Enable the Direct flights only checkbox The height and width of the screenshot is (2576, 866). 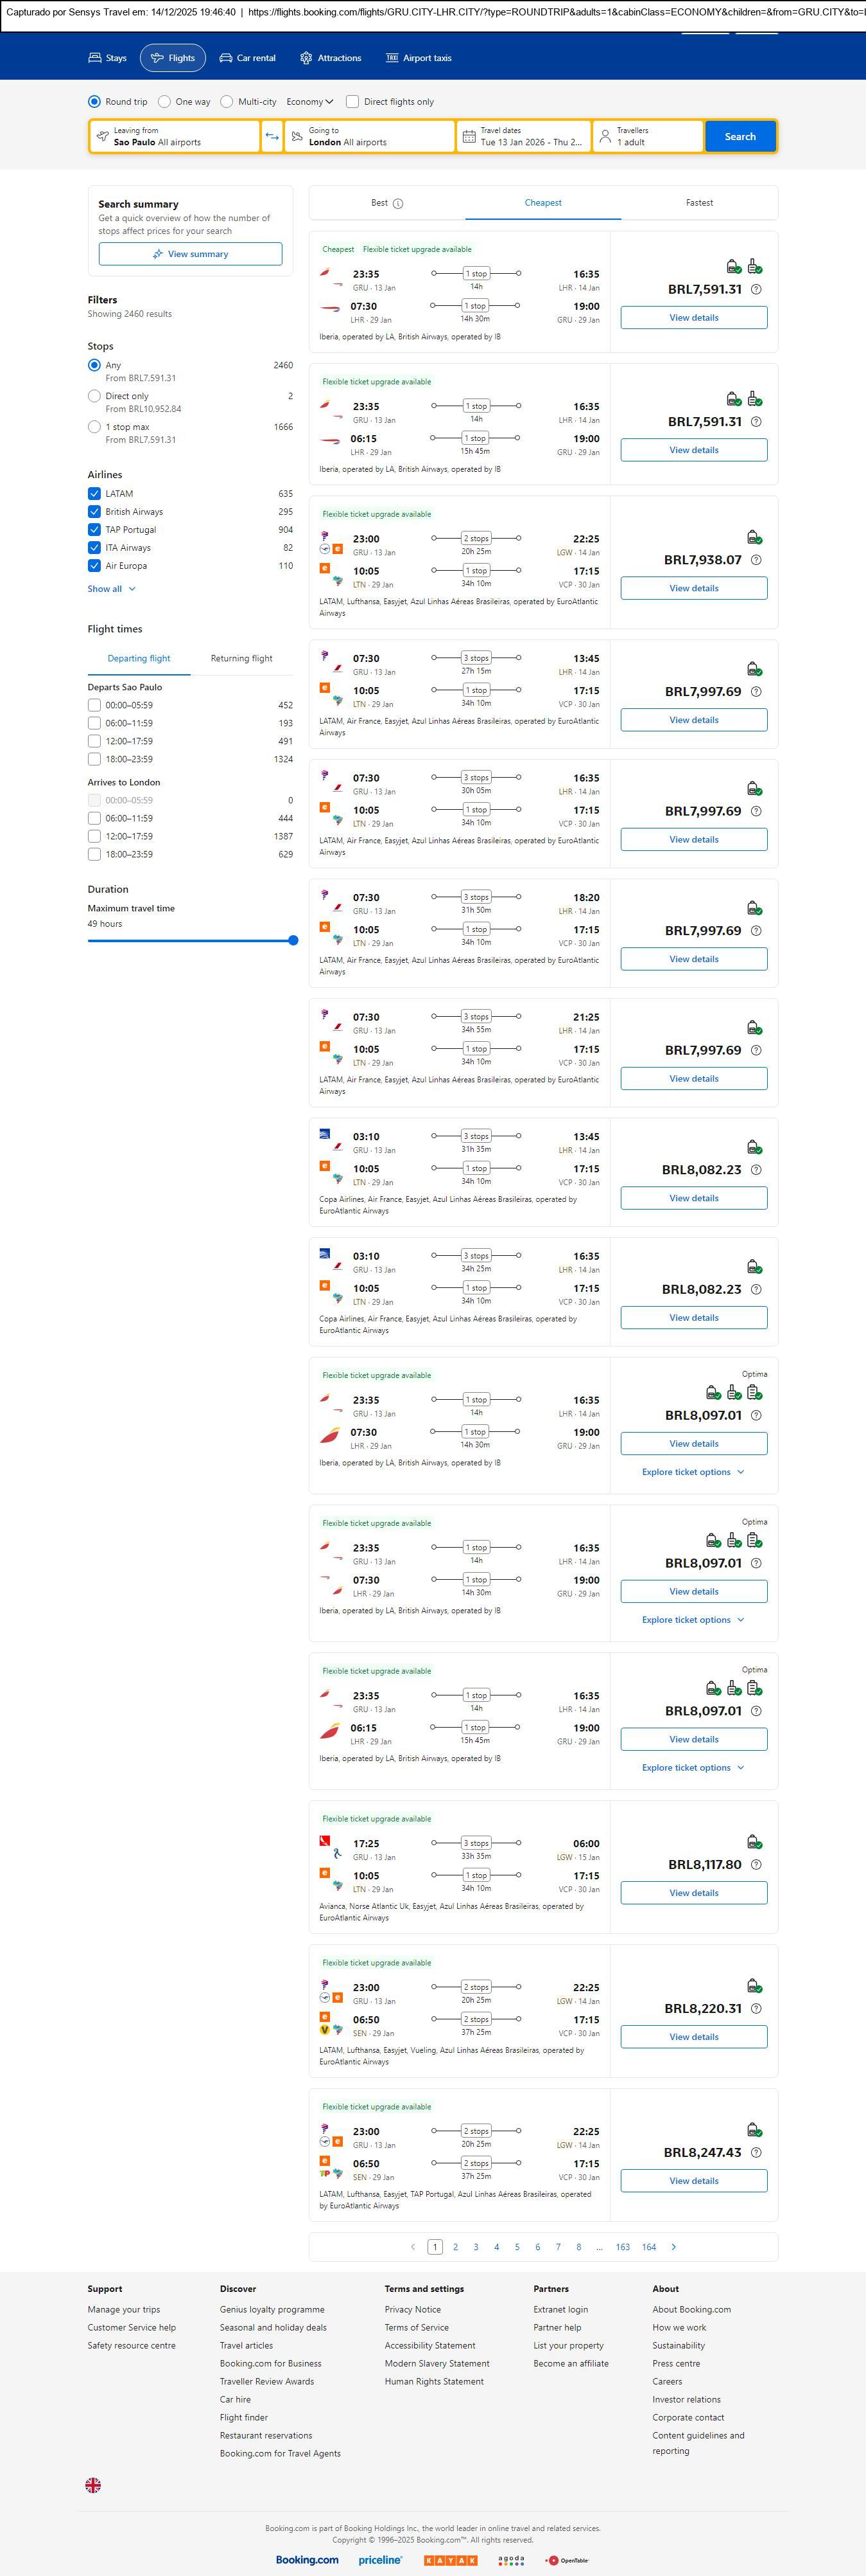click(352, 102)
